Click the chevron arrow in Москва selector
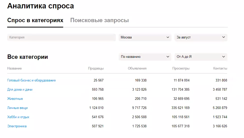The width and height of the screenshot is (244, 138). point(168,37)
